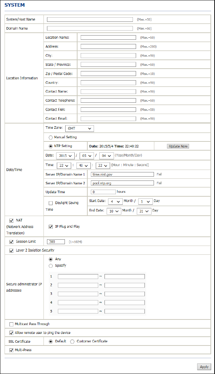Click the State / Province input field

tap(108, 65)
